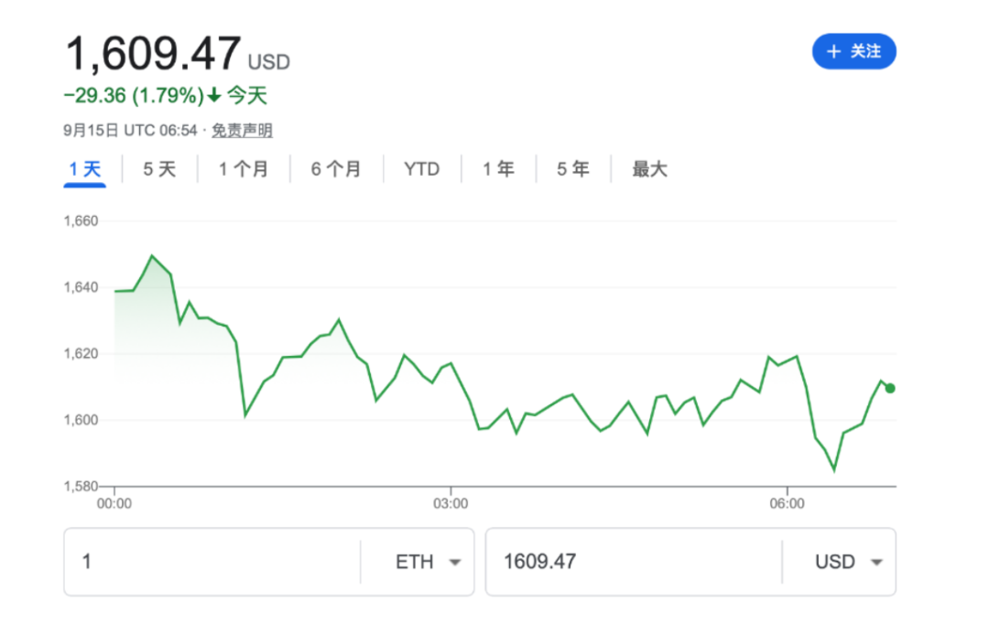This screenshot has height=622, width=989.
Task: Show the 1 年 price history
Action: 498,169
